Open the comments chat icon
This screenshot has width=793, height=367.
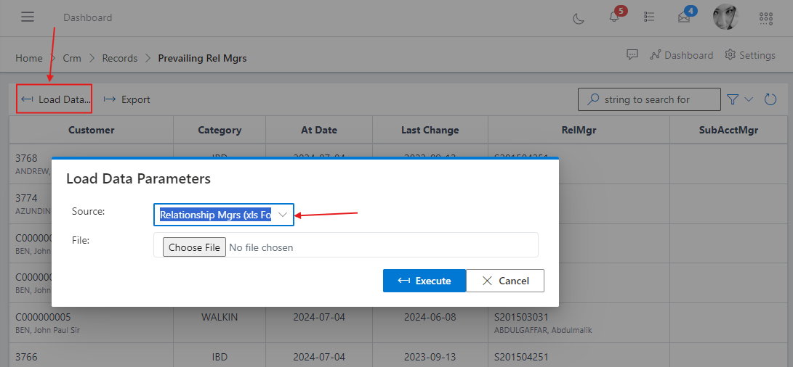coord(632,54)
